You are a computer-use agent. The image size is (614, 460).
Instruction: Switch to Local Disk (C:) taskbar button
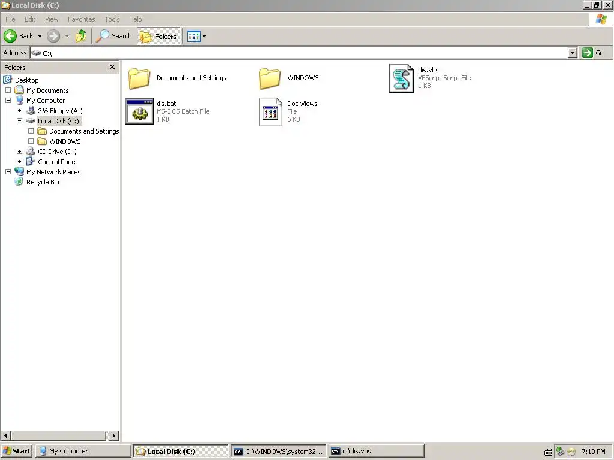coord(180,451)
